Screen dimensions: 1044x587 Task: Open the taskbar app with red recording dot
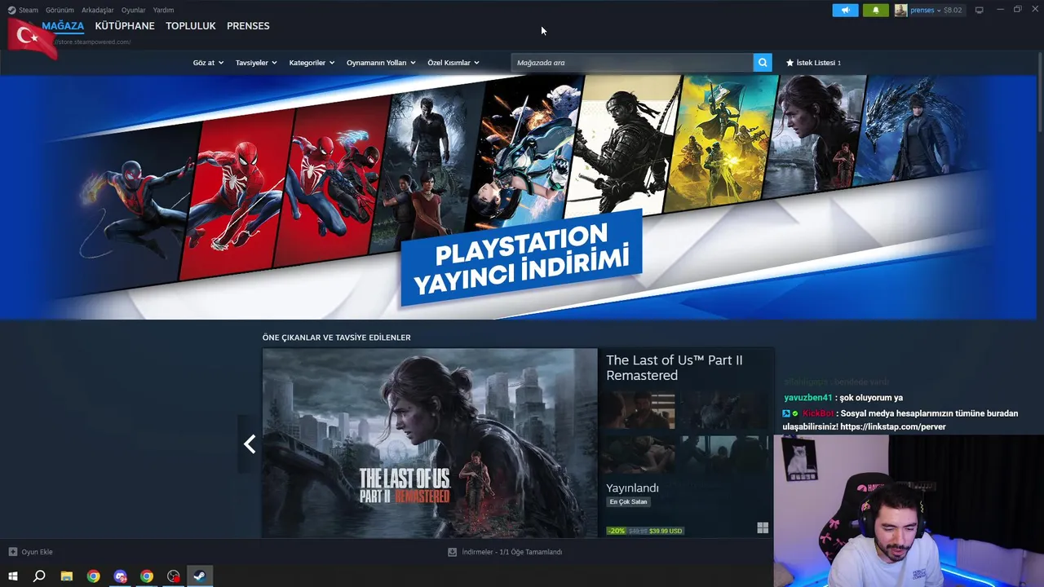[x=174, y=576]
